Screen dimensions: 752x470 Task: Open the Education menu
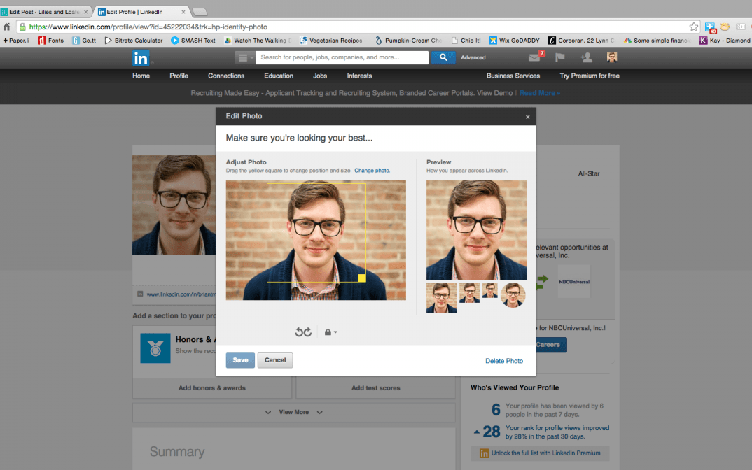pos(278,76)
